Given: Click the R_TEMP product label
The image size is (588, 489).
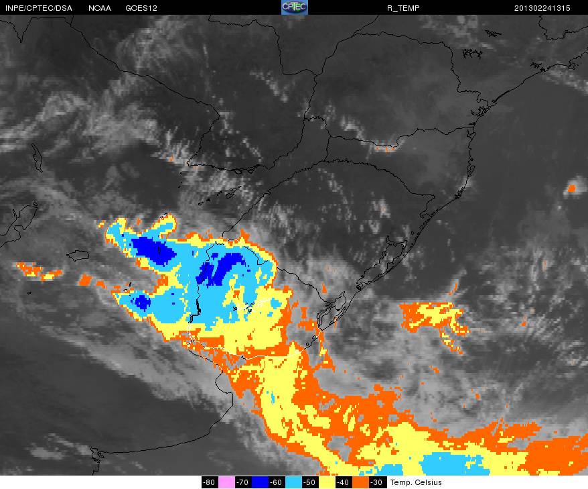Looking at the screenshot, I should (403, 8).
